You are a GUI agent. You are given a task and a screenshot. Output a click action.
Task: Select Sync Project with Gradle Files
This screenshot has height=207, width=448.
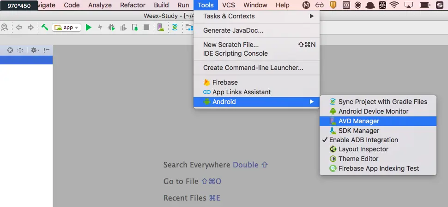(378, 102)
